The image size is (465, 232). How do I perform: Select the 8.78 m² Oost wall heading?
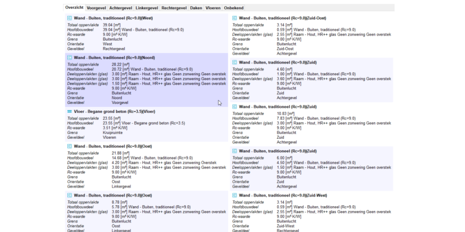[113, 196]
